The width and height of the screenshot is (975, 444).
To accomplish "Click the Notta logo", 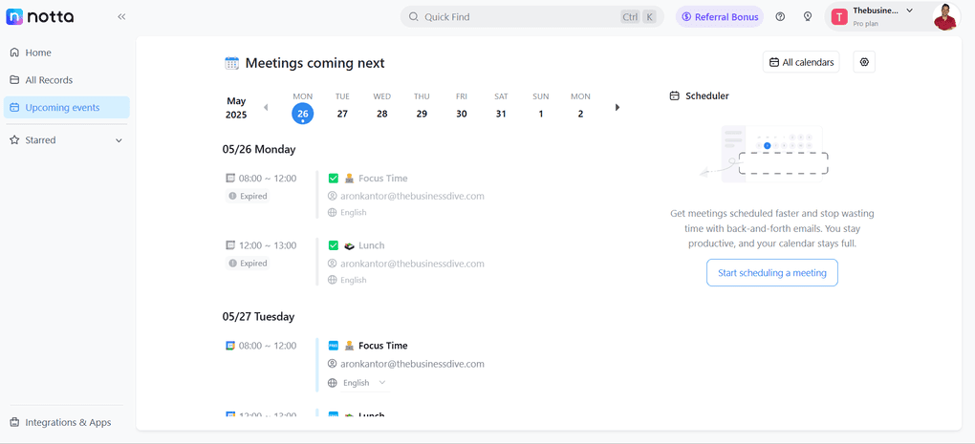I will tap(40, 17).
